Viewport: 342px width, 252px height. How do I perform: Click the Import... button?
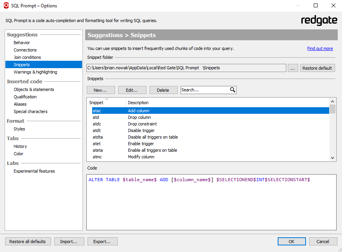[x=69, y=242]
